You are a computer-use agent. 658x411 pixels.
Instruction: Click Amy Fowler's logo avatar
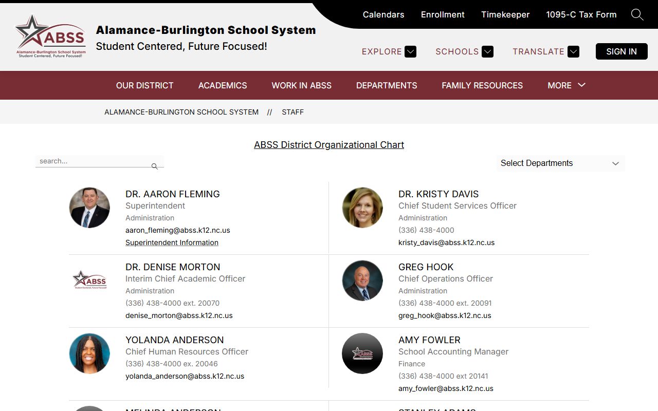[x=362, y=353]
